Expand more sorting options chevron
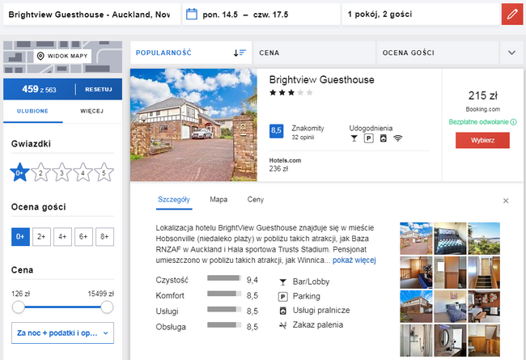Viewport: 526px width, 360px height. coord(511,53)
